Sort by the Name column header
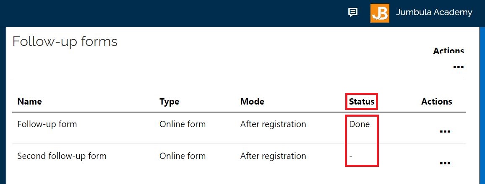This screenshot has height=184, width=485. 30,101
